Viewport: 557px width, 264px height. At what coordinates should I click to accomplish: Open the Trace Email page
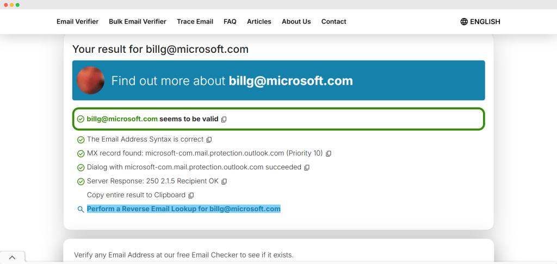click(x=195, y=22)
